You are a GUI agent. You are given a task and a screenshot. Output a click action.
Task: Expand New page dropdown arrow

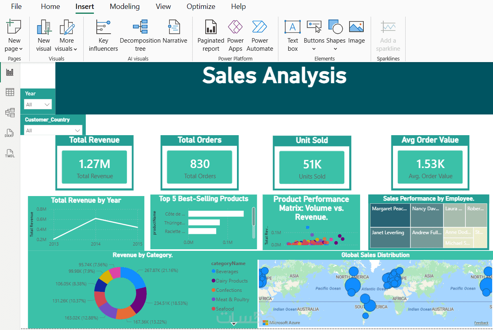(x=21, y=49)
